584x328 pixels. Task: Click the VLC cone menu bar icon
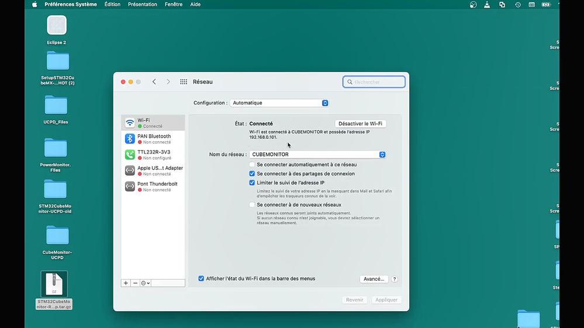pyautogui.click(x=487, y=5)
